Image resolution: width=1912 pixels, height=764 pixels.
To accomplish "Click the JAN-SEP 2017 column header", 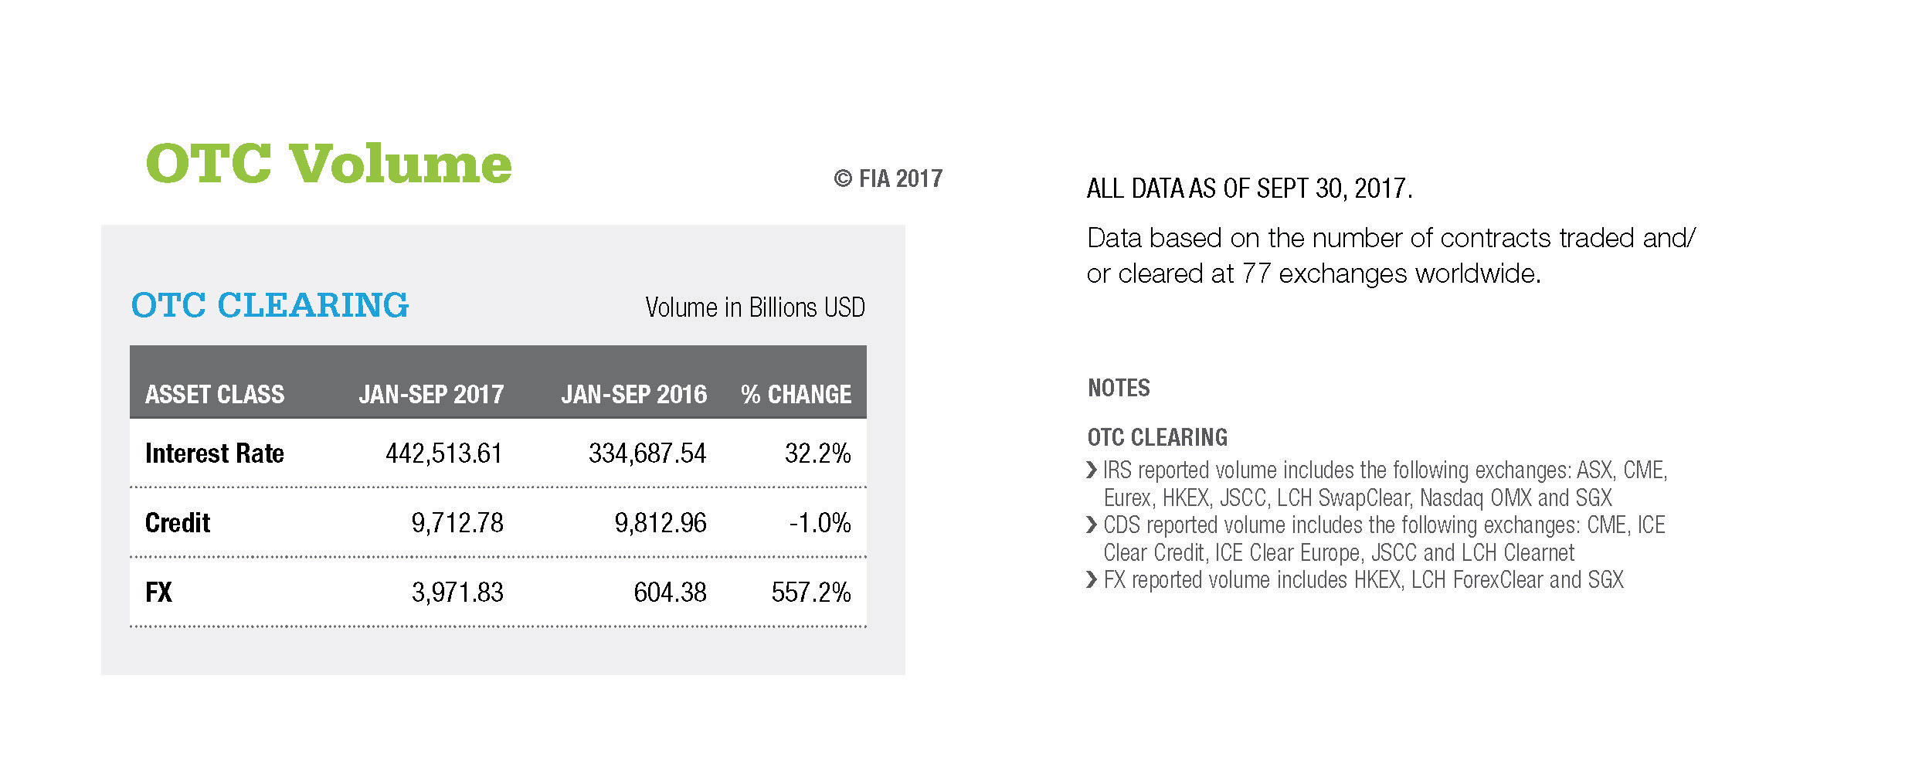I will pyautogui.click(x=431, y=394).
